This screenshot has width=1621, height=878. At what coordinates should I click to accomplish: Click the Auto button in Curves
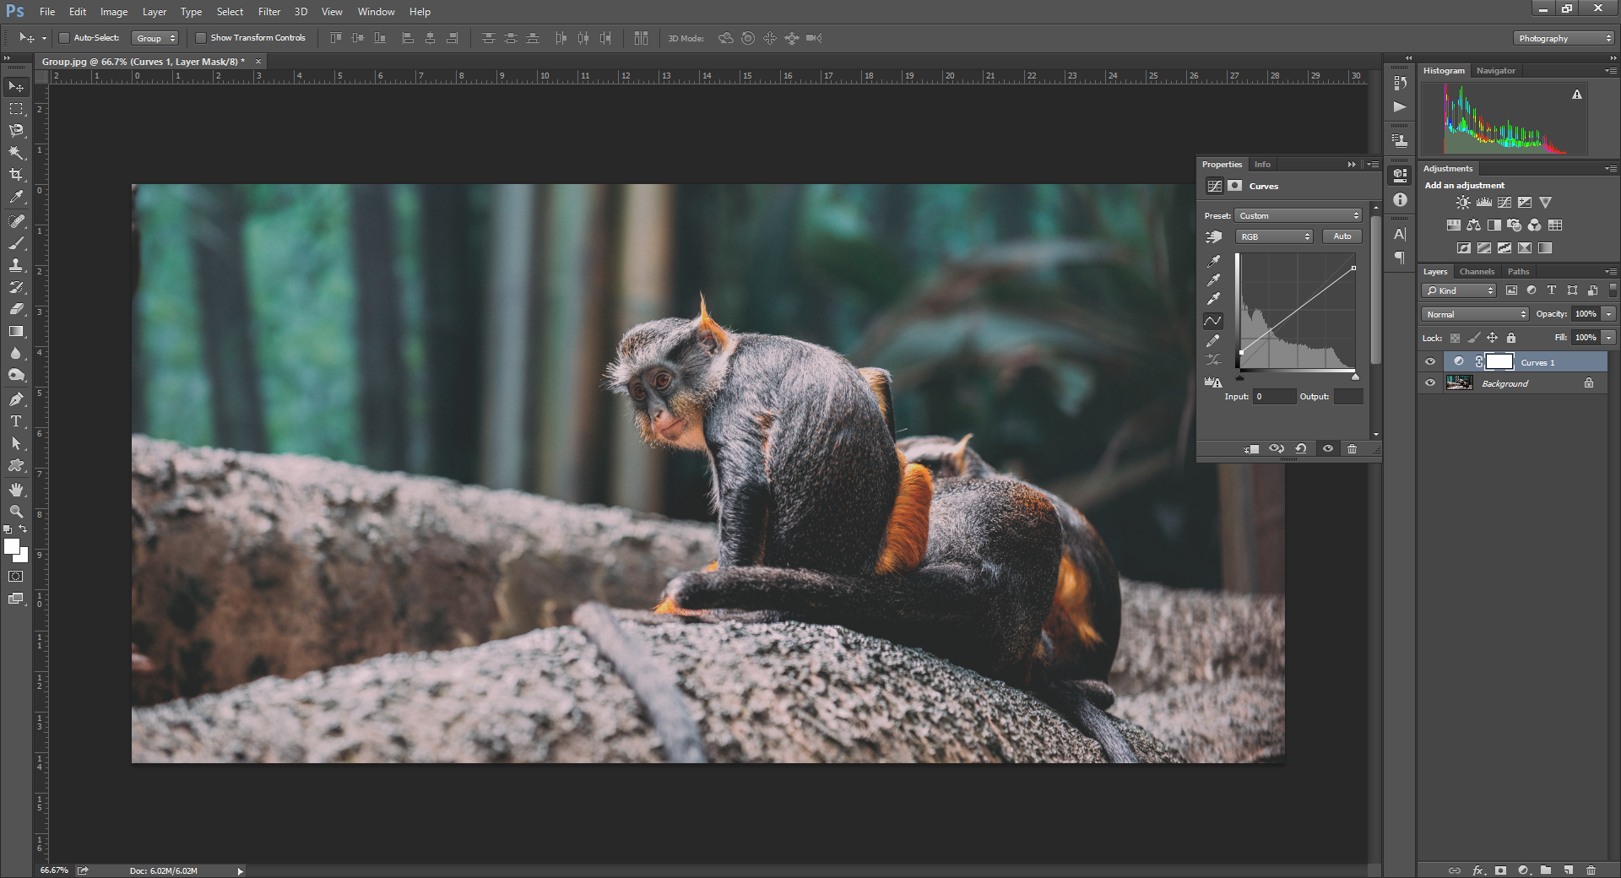tap(1342, 236)
